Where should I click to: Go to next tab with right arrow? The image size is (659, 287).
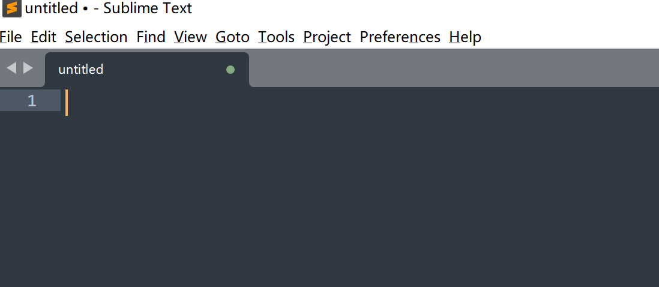coord(28,68)
